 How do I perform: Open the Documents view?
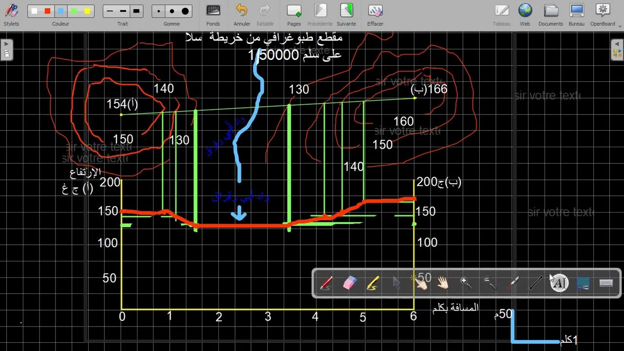[x=551, y=15]
